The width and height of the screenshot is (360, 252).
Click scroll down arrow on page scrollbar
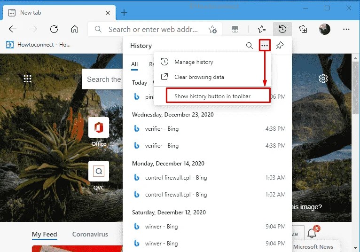coord(355,248)
